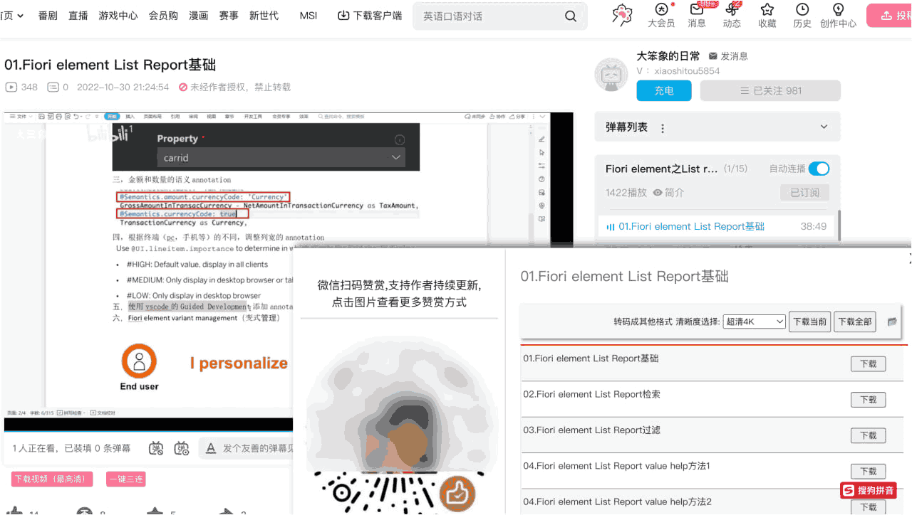Open 弹幕列表 three-dot options
The image size is (912, 515).
(x=663, y=128)
